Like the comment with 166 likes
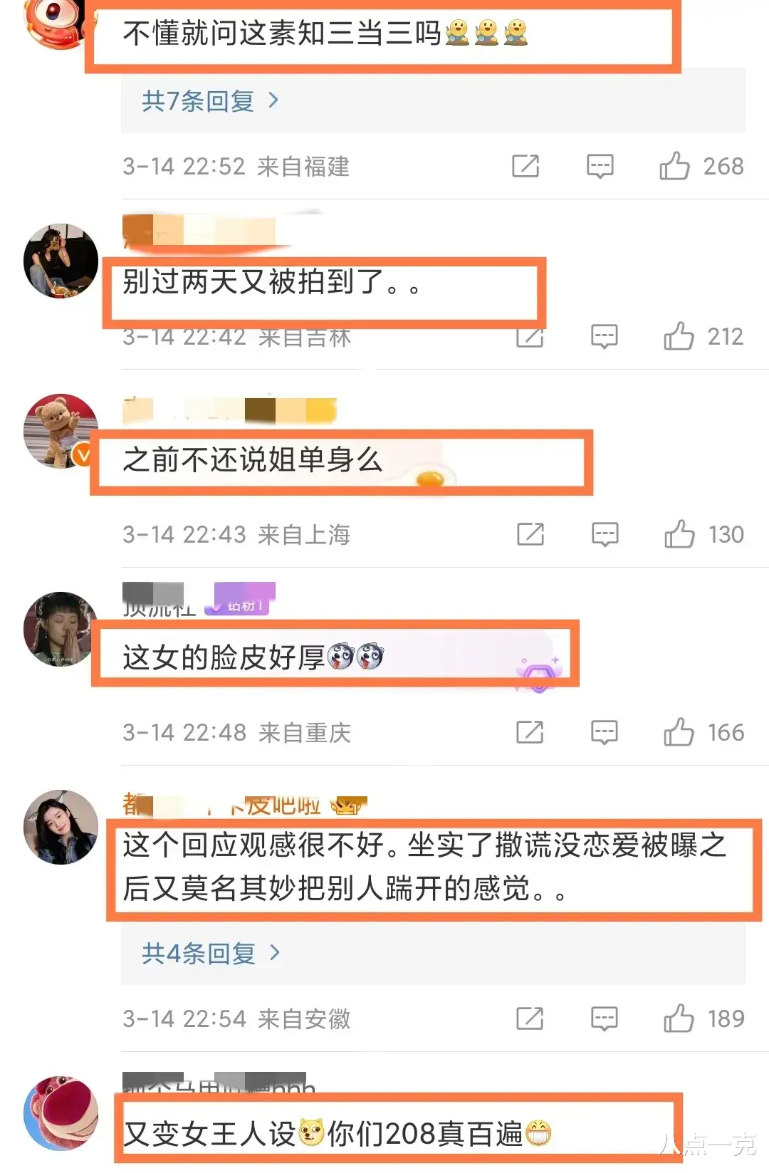 pos(679,732)
